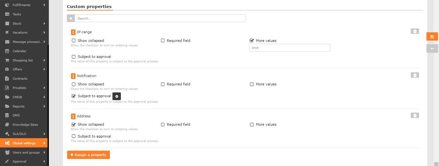Open the DMS menu item
This screenshot has height=166, width=439.
(x=24, y=115)
